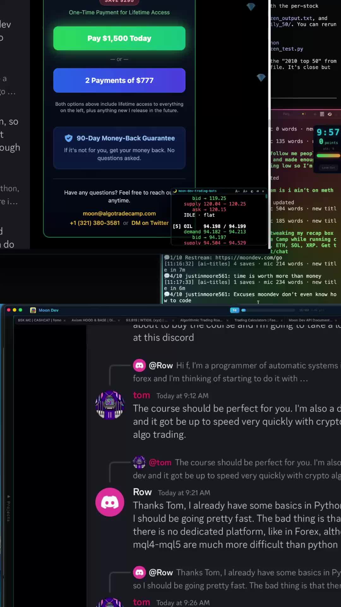Choose the 2 Payments of $777 option
Viewport: 341px width, 607px height.
pyautogui.click(x=119, y=80)
